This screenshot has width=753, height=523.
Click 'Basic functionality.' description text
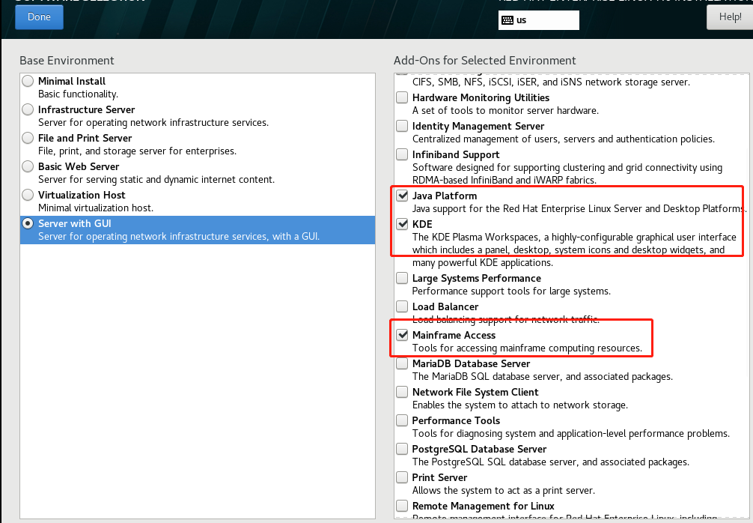tap(78, 94)
